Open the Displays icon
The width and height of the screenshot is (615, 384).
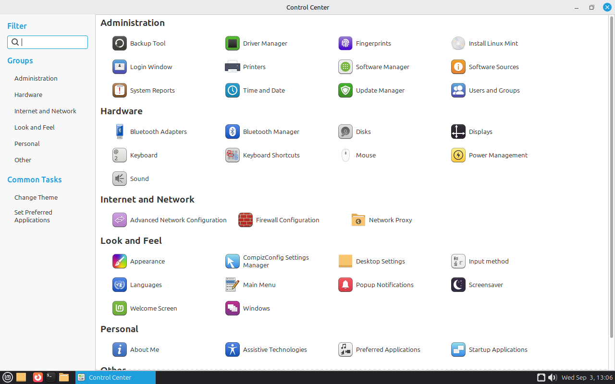tap(458, 132)
